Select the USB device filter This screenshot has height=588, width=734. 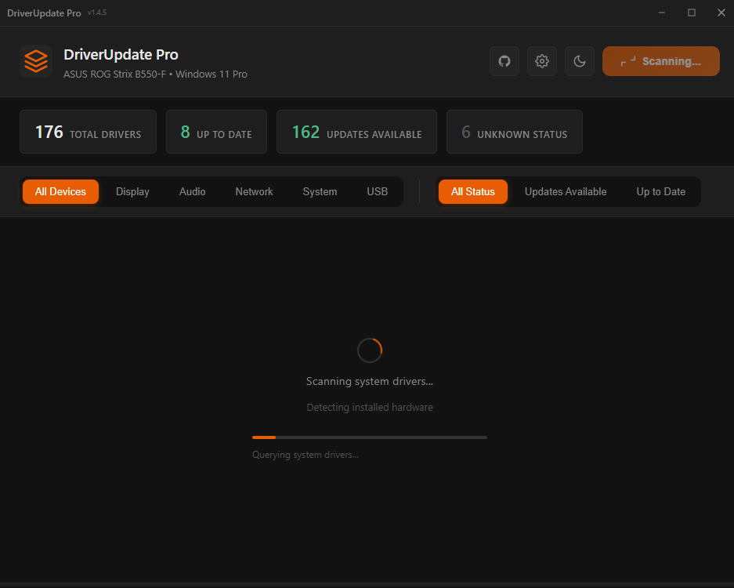click(377, 191)
